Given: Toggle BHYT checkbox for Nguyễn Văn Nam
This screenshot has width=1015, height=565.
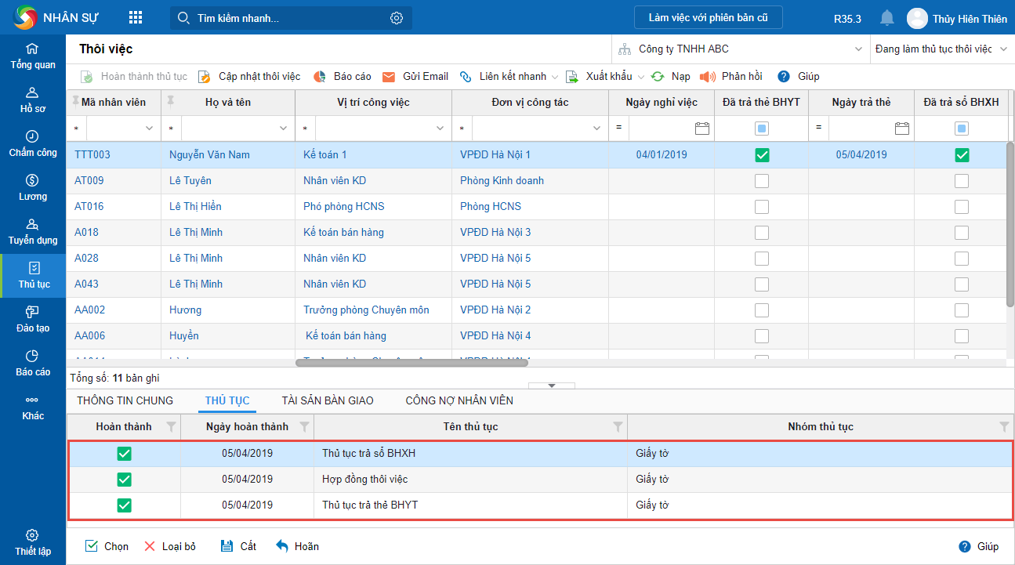Looking at the screenshot, I should pyautogui.click(x=762, y=155).
